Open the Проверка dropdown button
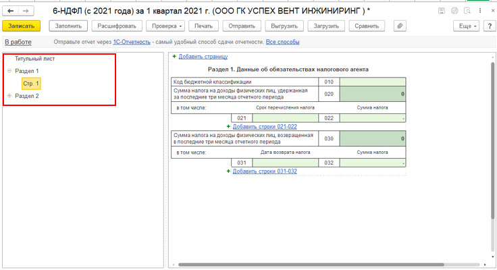 [x=166, y=26]
